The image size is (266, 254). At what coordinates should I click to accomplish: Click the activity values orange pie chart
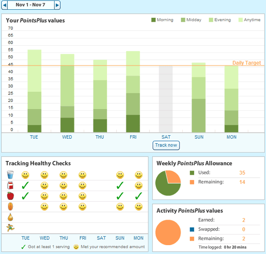coord(168,232)
